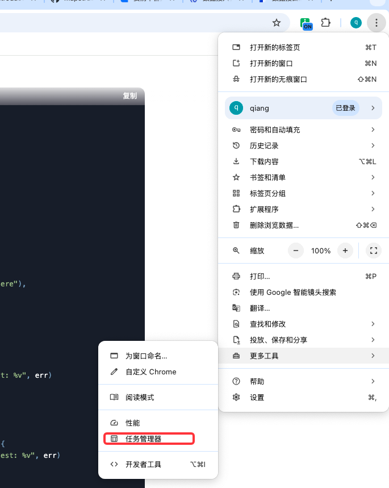389x488 pixels.
Task: Open 密码和自动填充 menu item
Action: pos(303,130)
